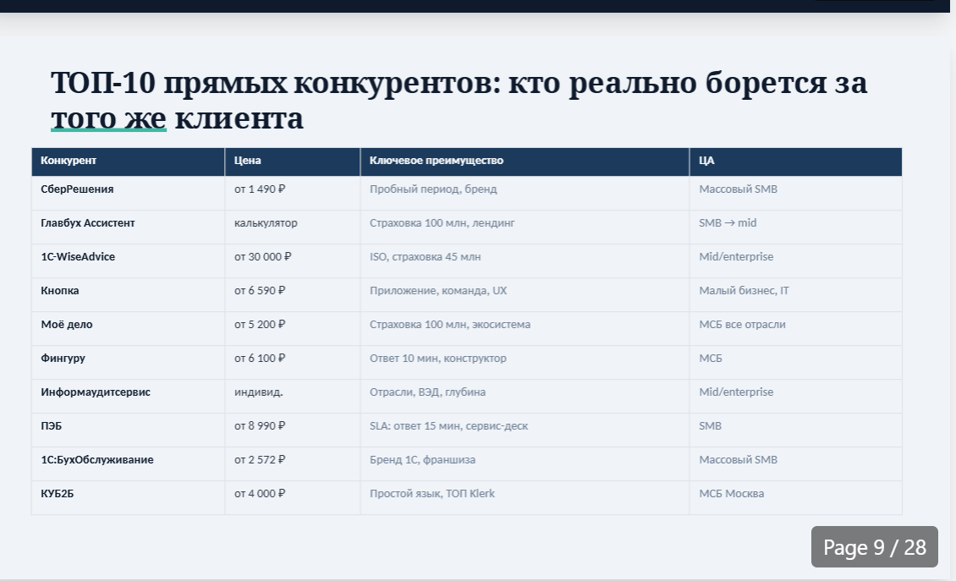Click Малый бизнес, IT cell
This screenshot has width=956, height=581.
click(795, 295)
